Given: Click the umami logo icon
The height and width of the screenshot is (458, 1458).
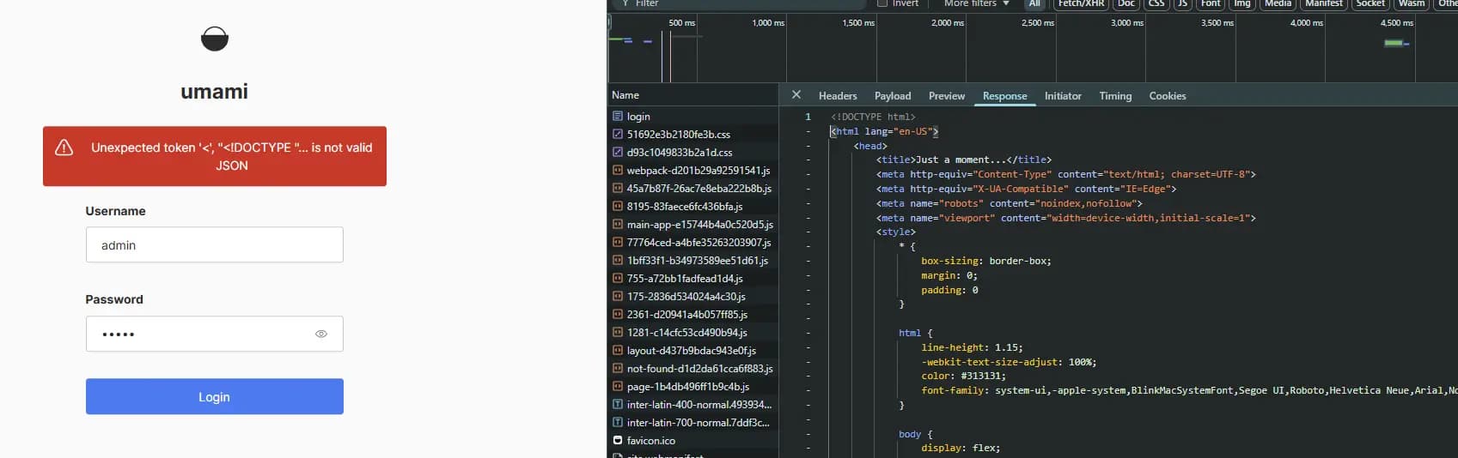Looking at the screenshot, I should (214, 39).
